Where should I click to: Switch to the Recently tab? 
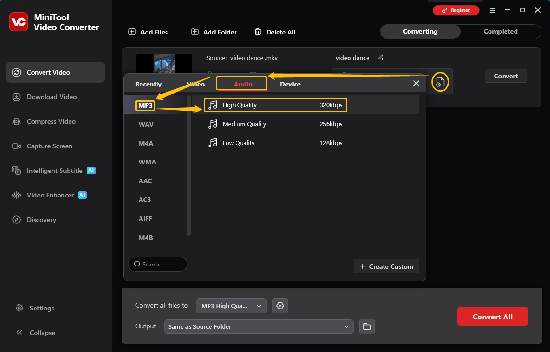coord(148,84)
